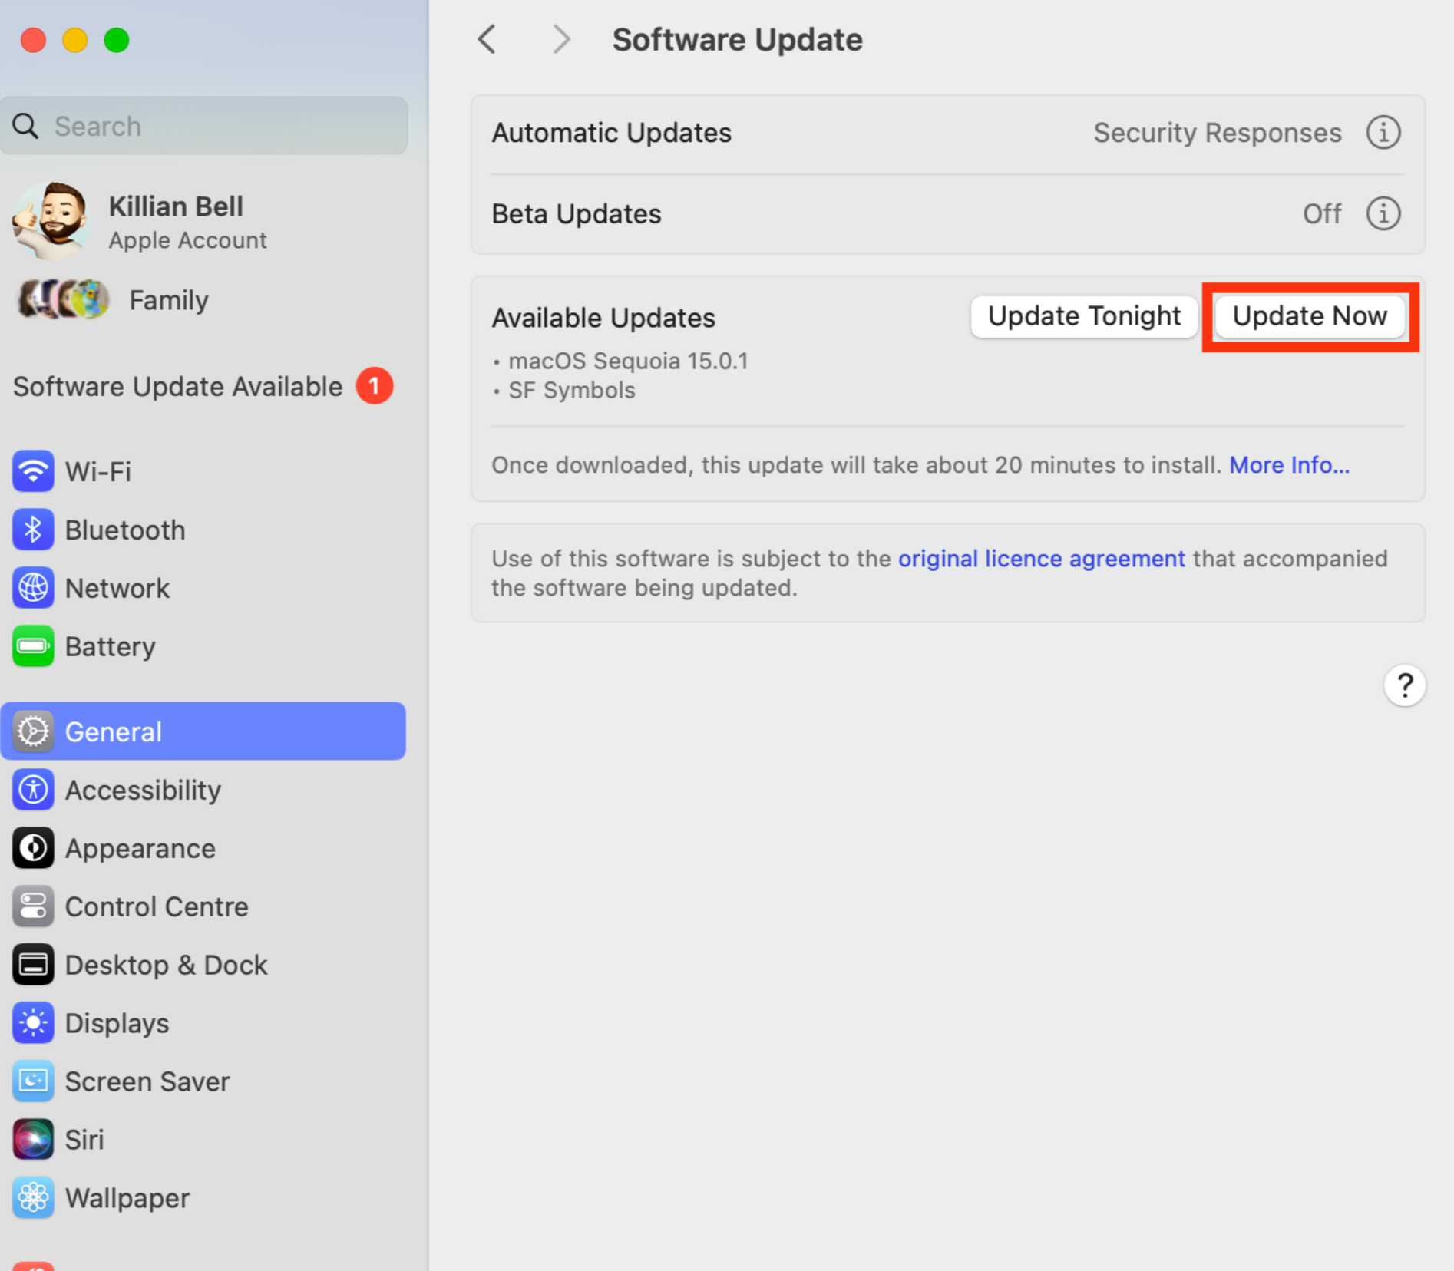This screenshot has width=1454, height=1271.
Task: Select General in the sidebar
Action: coord(112,731)
